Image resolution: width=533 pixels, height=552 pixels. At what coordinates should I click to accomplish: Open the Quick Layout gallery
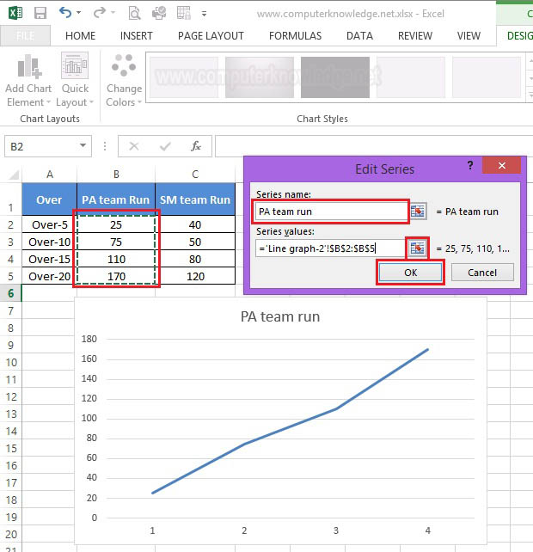tap(75, 80)
